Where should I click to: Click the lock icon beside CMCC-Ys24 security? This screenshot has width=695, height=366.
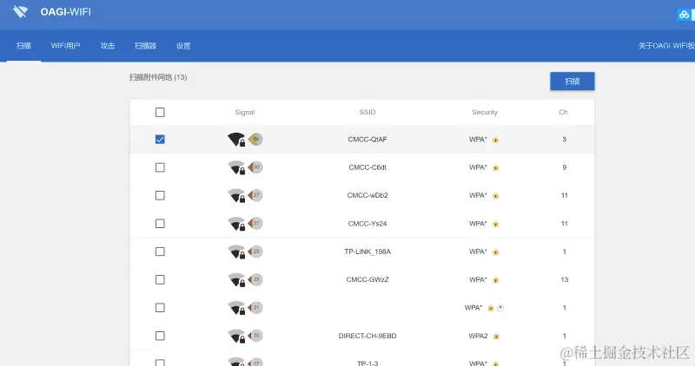495,224
